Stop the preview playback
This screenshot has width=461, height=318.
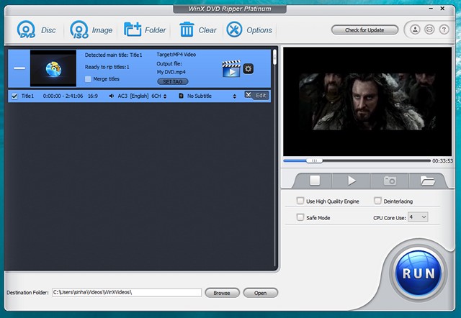(x=315, y=181)
